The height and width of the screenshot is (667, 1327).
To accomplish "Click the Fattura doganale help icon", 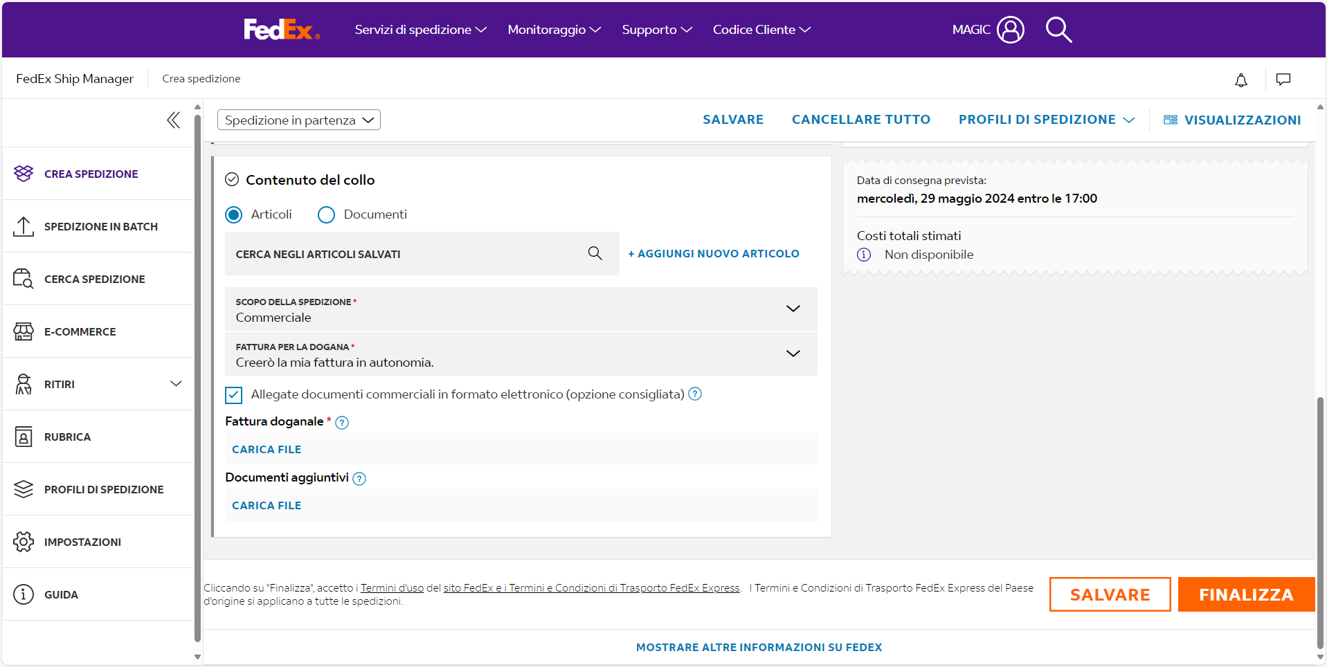I will (x=341, y=422).
